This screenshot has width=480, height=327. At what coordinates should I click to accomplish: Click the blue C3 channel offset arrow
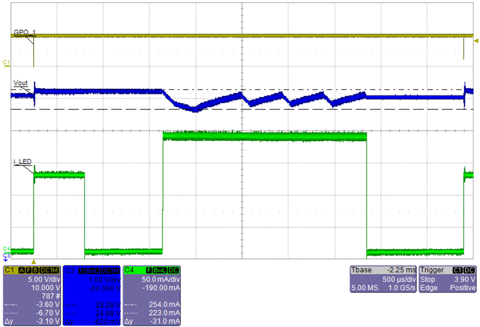click(x=6, y=257)
